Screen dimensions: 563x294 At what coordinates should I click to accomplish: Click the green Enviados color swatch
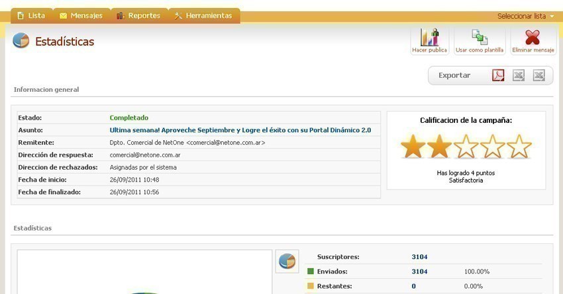311,271
